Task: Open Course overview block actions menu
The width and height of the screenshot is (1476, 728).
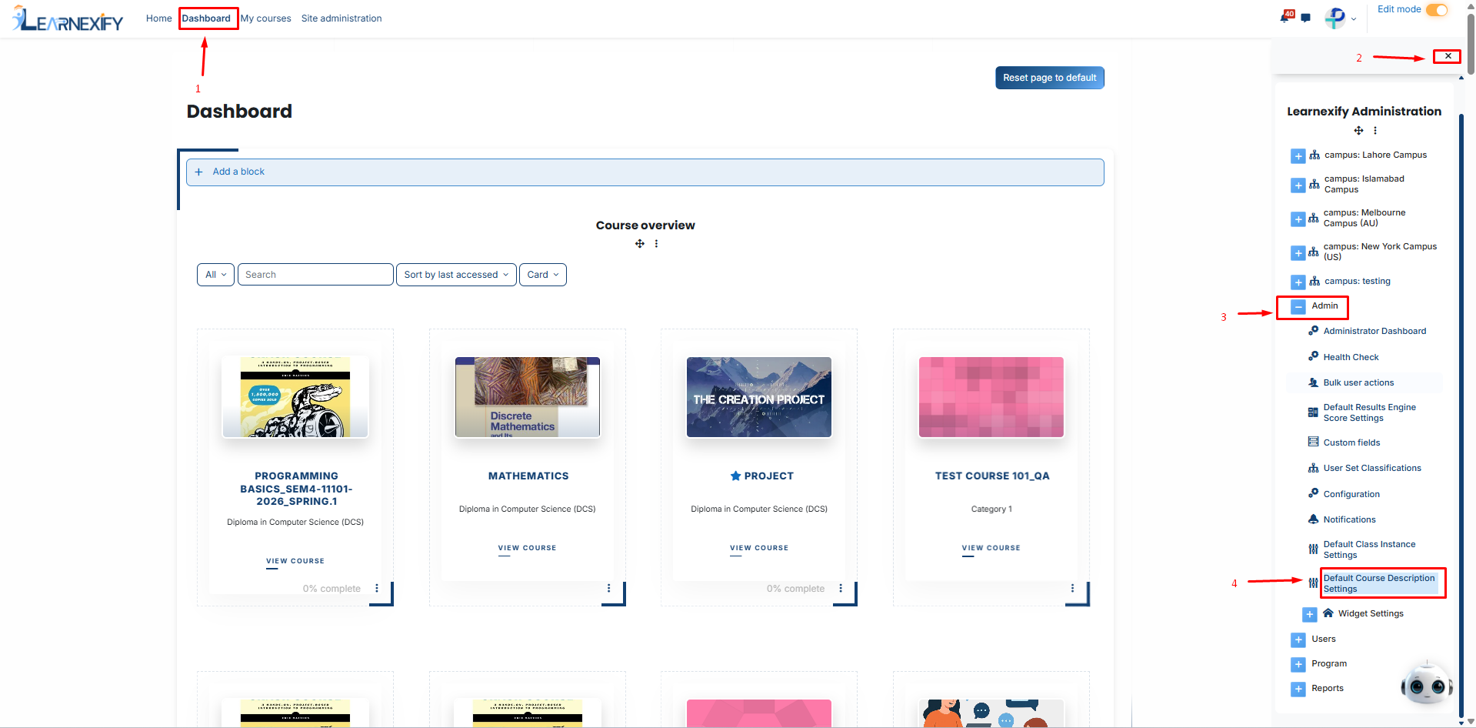Action: 656,244
